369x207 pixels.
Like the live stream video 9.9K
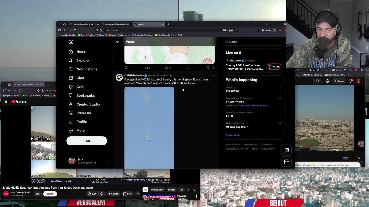click(x=92, y=194)
